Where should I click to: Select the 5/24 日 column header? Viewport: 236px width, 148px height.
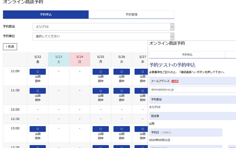coord(80,59)
